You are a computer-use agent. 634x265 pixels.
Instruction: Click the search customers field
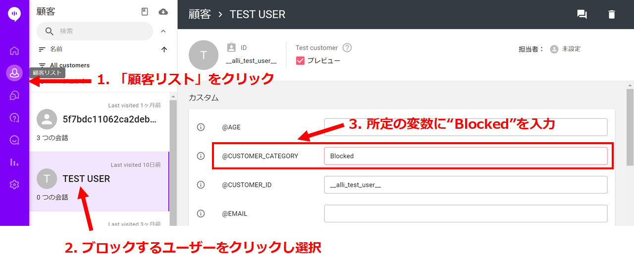click(x=95, y=31)
